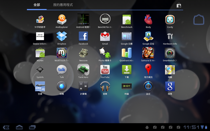
Task: Open Hardware Info app
Action: pyautogui.click(x=170, y=36)
